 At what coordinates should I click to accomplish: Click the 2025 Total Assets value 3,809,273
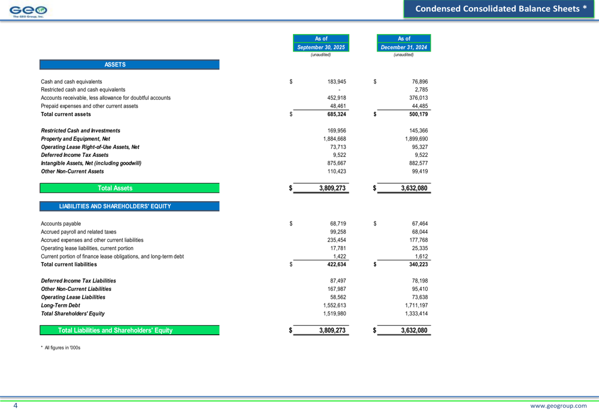[x=332, y=189]
